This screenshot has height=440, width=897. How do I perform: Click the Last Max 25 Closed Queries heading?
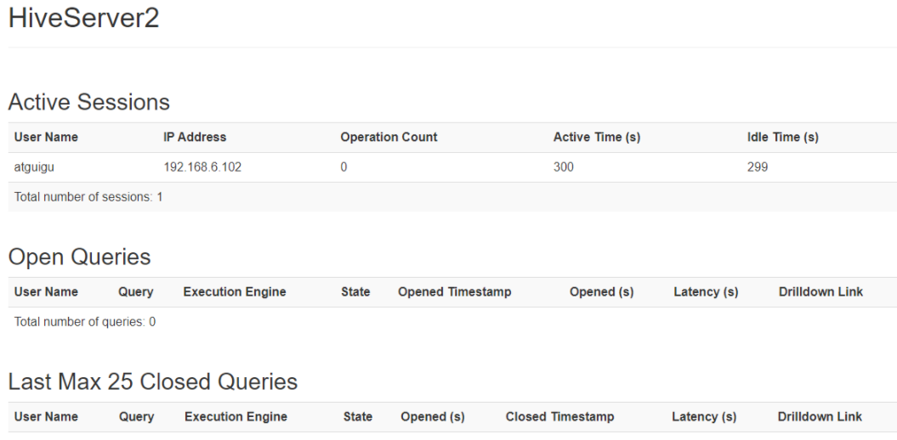click(153, 381)
